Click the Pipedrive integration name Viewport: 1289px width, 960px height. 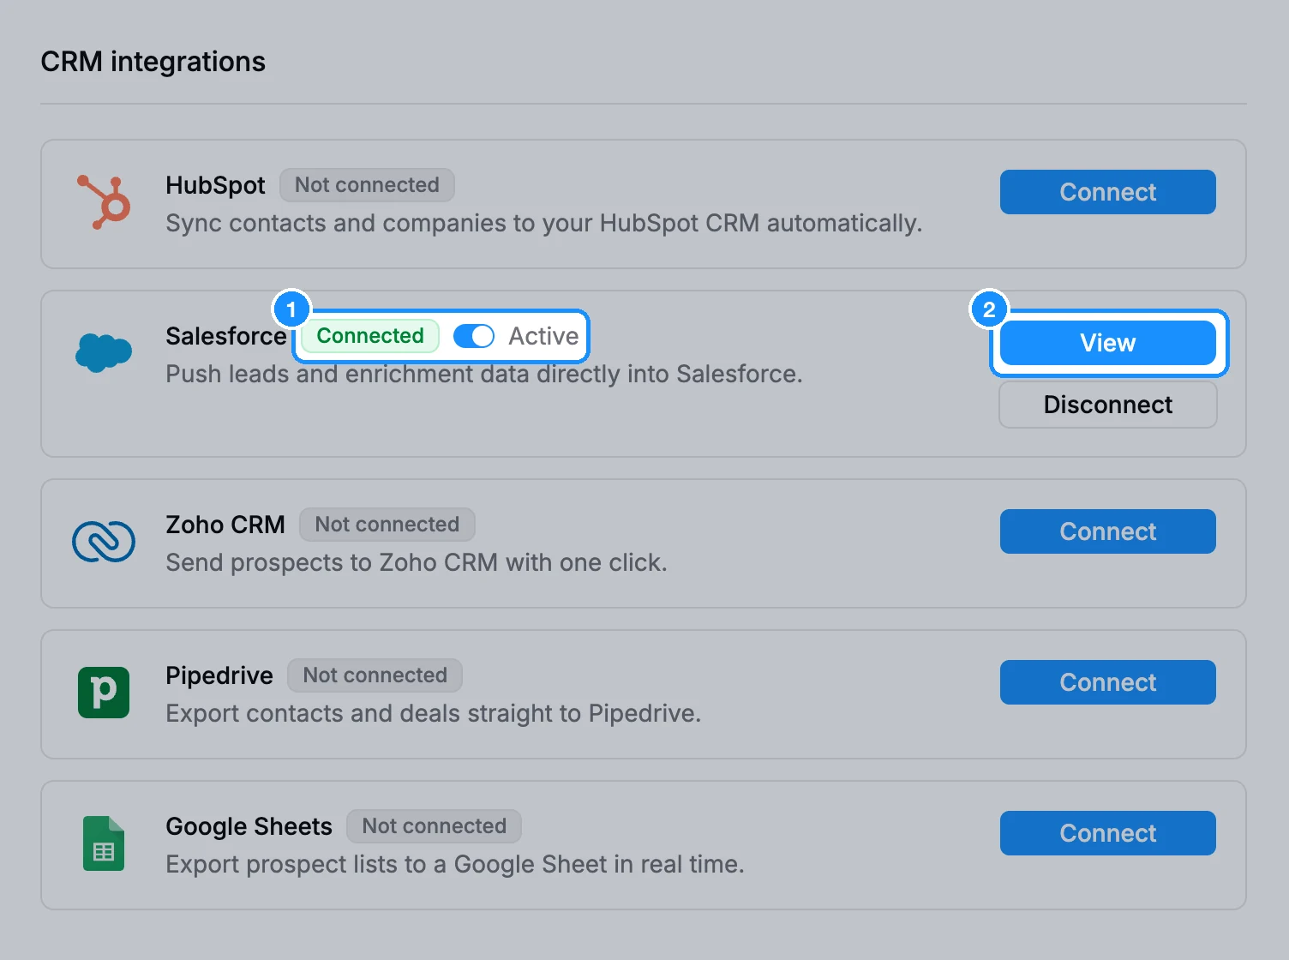coord(219,675)
